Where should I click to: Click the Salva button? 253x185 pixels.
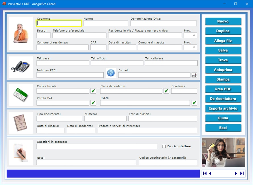tap(223, 50)
